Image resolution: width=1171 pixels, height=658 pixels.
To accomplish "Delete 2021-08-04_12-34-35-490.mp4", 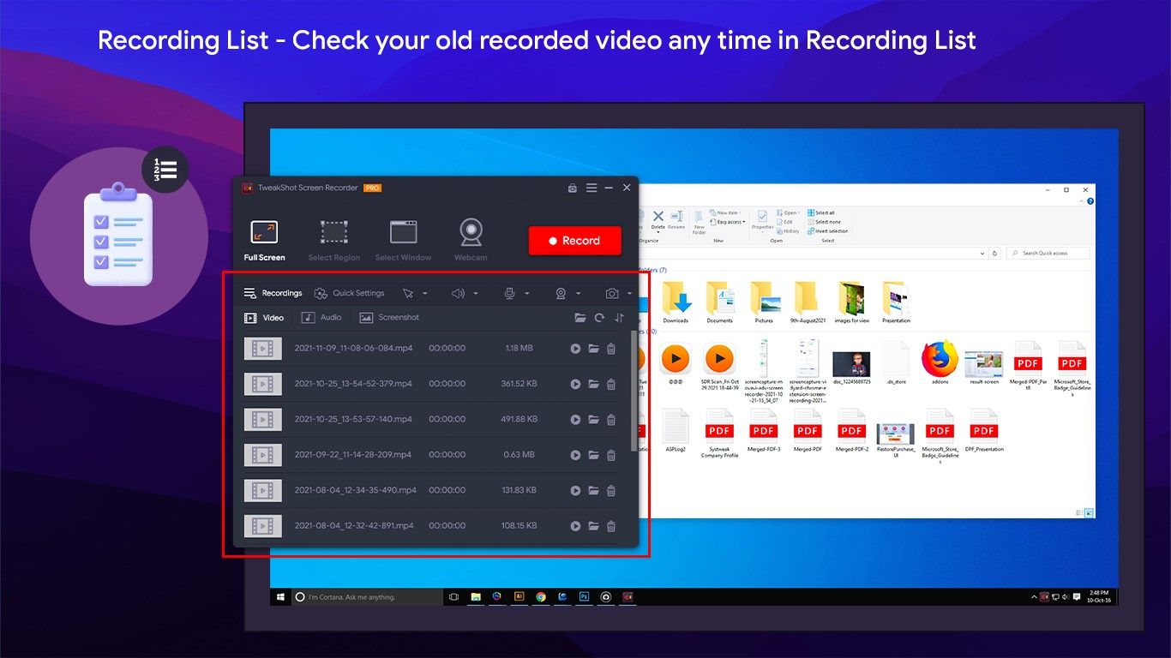I will coord(611,491).
